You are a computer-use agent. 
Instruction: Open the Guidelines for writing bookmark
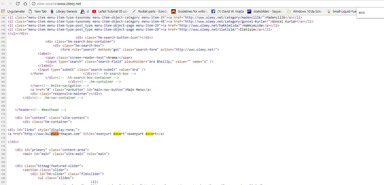[190, 11]
